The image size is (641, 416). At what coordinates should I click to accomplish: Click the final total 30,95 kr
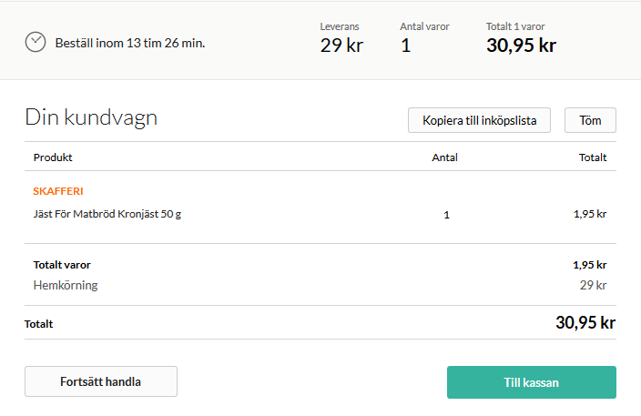pyautogui.click(x=585, y=322)
